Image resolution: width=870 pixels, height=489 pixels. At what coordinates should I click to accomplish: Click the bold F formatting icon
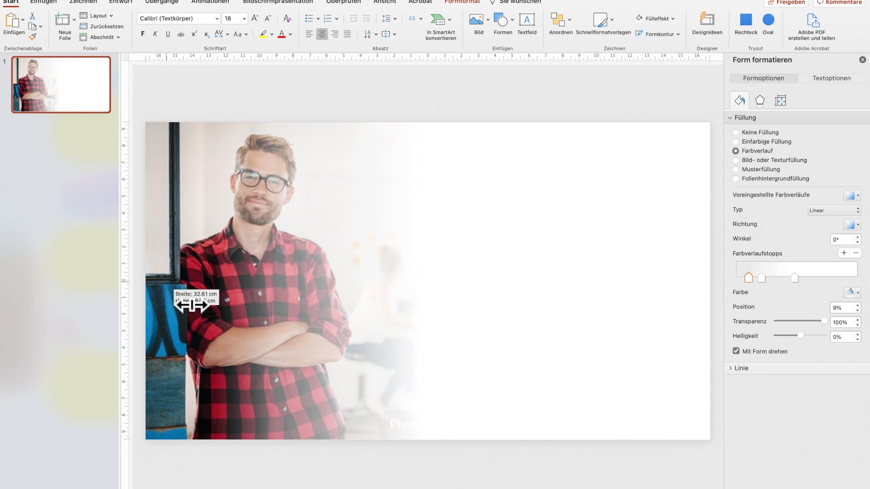coord(143,34)
